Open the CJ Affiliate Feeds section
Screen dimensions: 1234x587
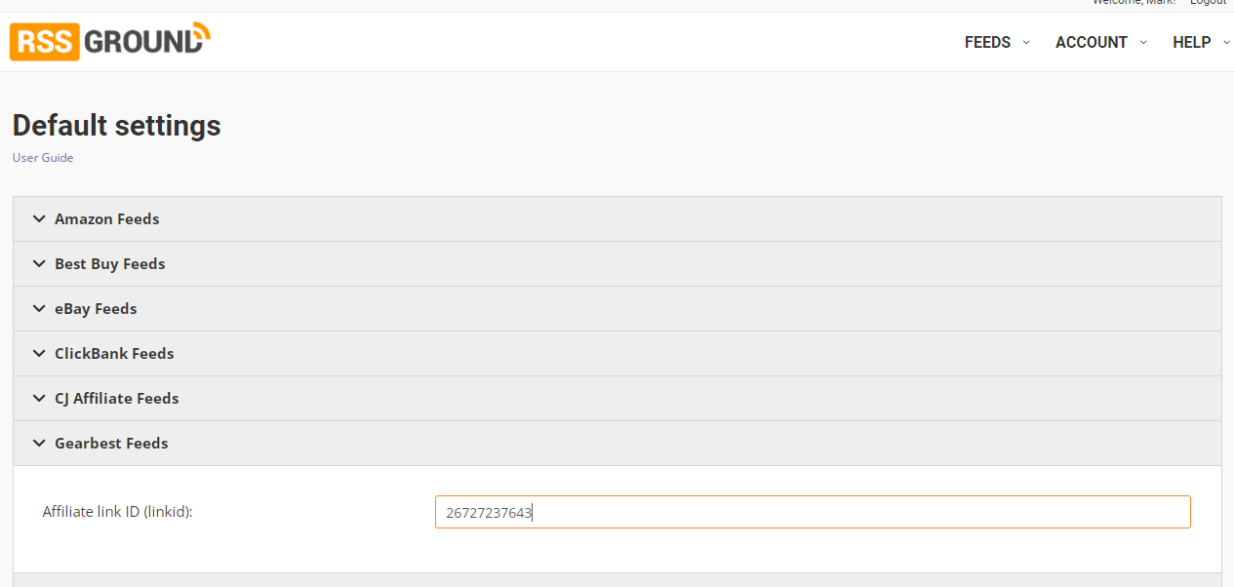(117, 399)
